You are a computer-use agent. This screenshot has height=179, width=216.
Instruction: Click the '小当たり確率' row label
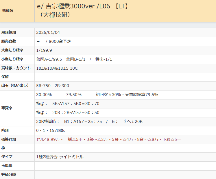click(x=12, y=59)
